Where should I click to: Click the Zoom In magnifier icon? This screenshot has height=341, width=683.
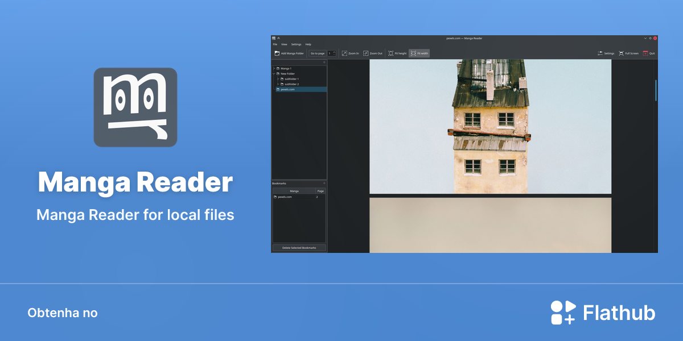coord(344,53)
